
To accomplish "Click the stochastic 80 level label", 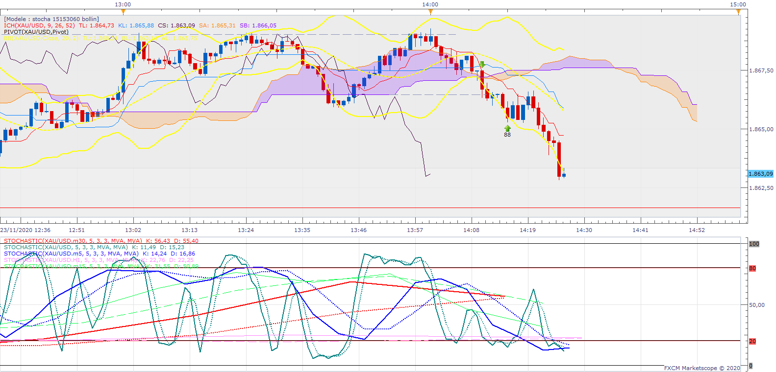I will click(x=752, y=268).
